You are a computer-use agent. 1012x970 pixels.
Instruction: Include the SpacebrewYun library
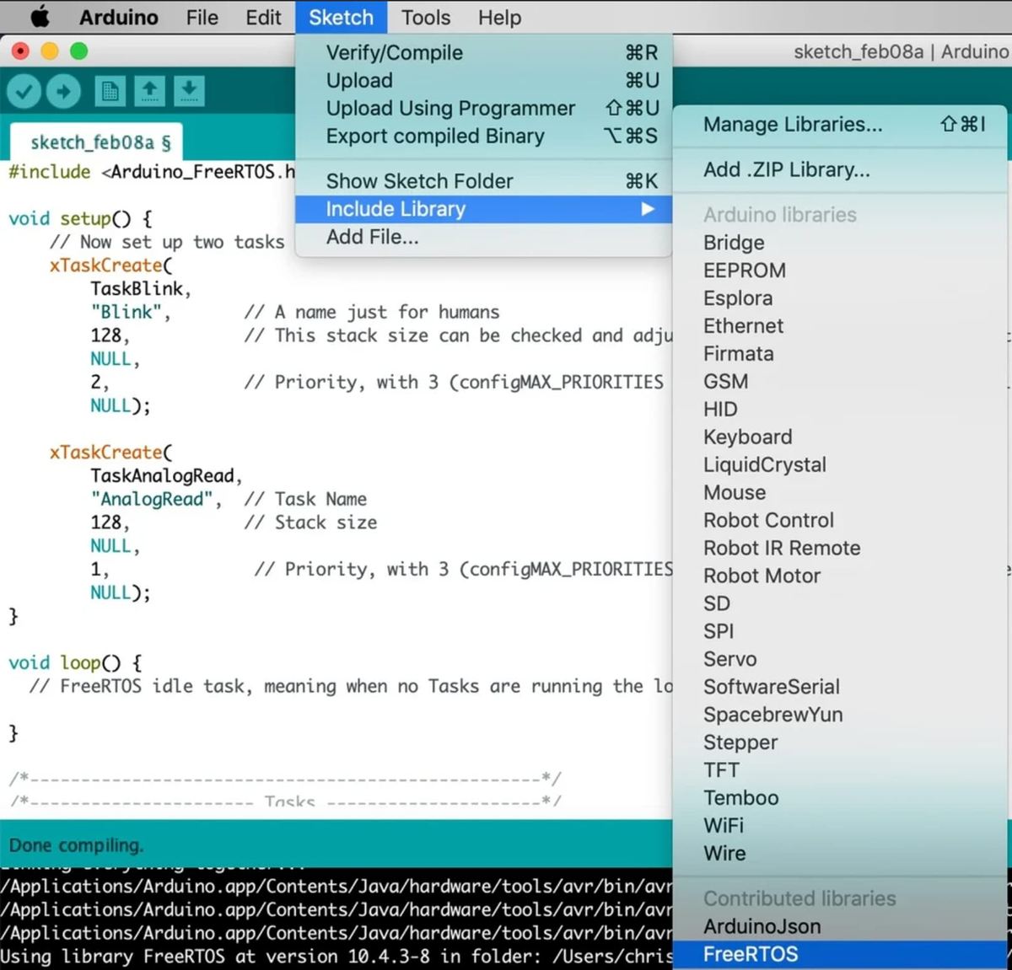point(840,715)
